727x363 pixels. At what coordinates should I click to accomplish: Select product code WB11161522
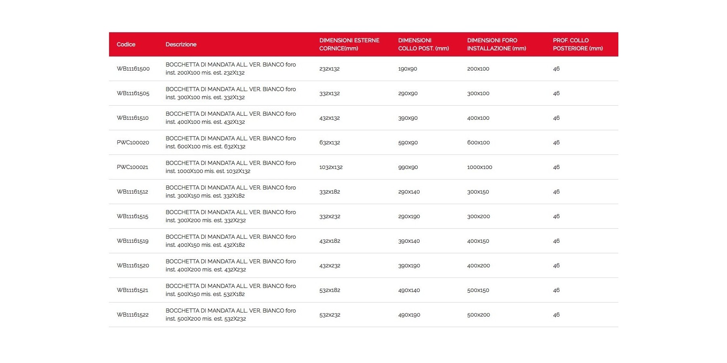pyautogui.click(x=132, y=315)
